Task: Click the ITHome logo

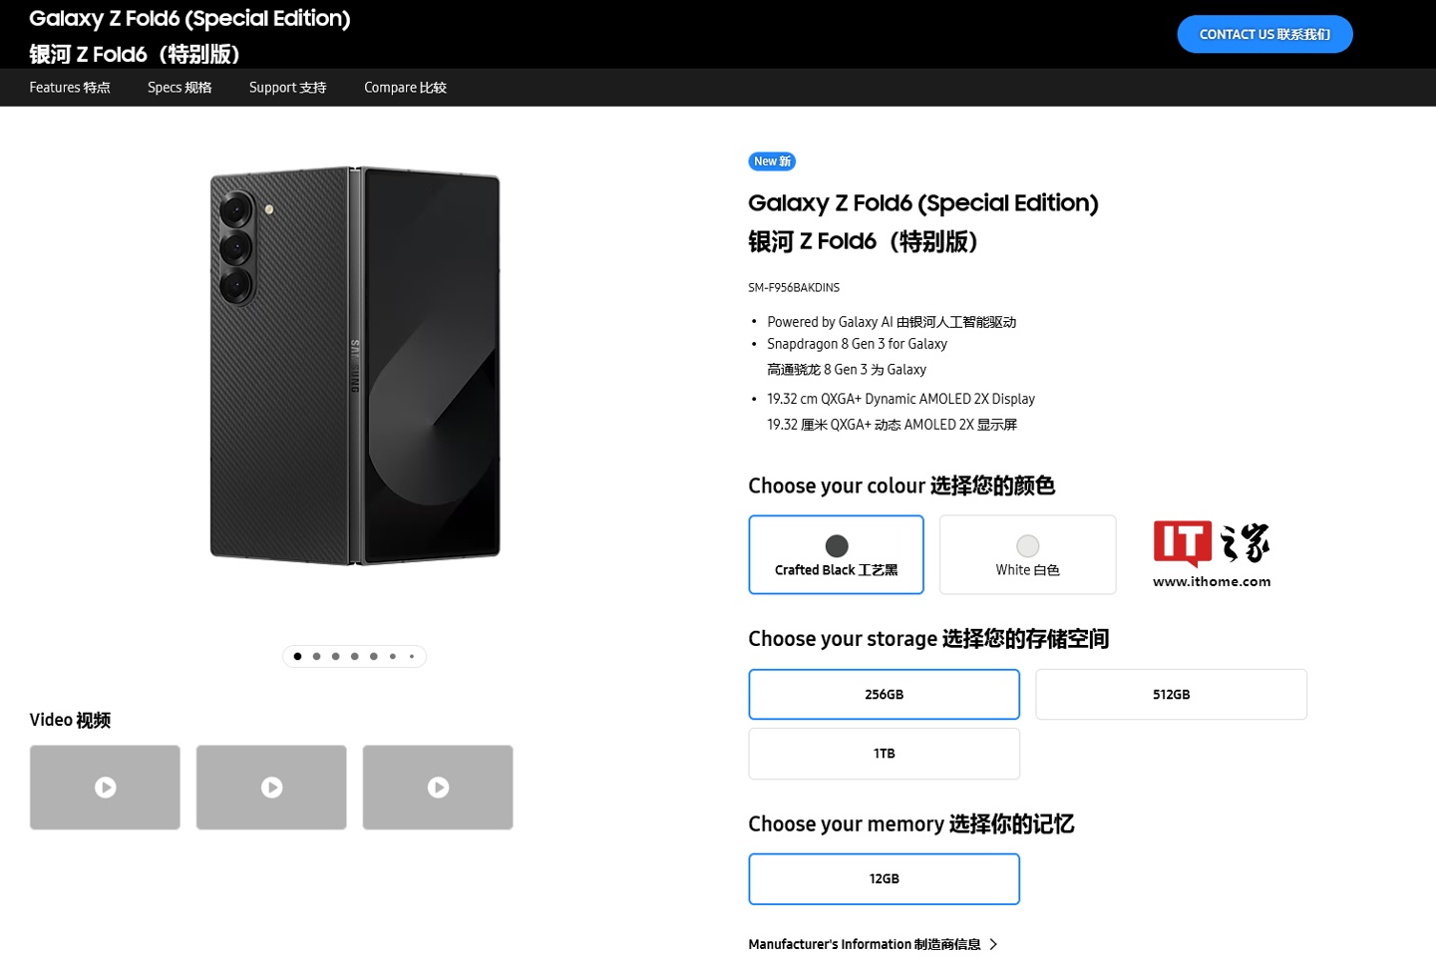Action: [1212, 554]
